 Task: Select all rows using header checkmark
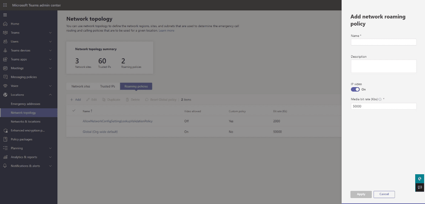pos(74,111)
